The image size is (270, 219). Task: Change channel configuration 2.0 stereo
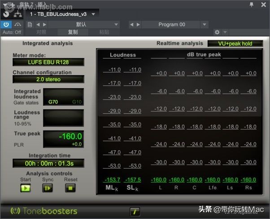pos(48,79)
